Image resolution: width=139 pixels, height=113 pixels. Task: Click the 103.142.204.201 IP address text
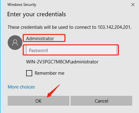[x=114, y=27]
